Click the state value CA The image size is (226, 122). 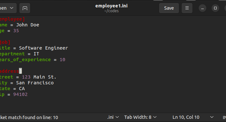click(x=22, y=89)
